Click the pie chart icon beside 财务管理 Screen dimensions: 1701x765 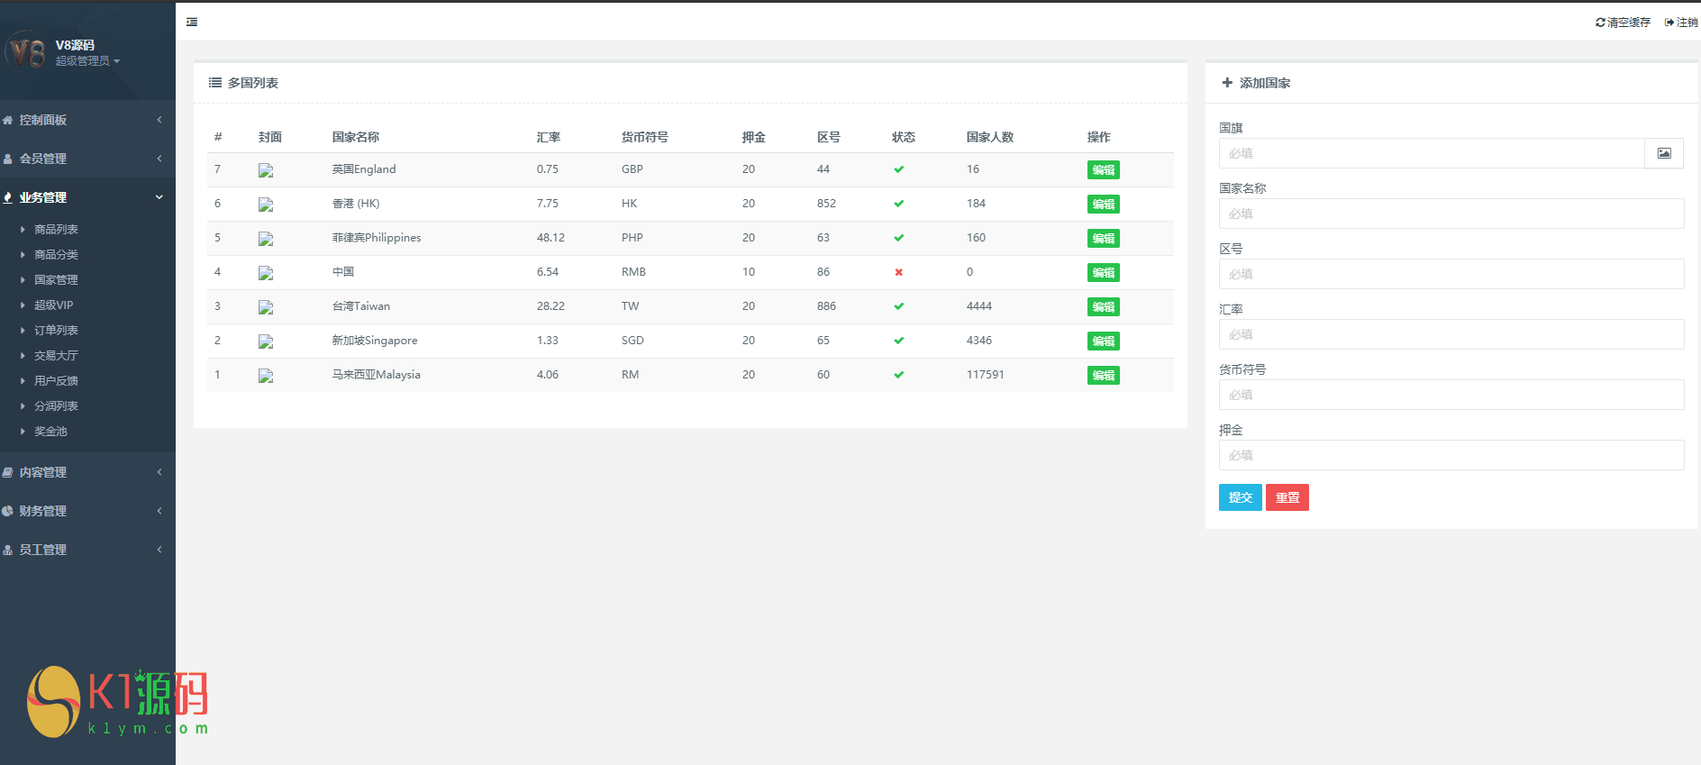(8, 511)
